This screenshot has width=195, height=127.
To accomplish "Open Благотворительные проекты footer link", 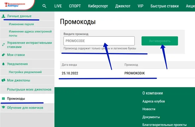I will [x=165, y=125].
